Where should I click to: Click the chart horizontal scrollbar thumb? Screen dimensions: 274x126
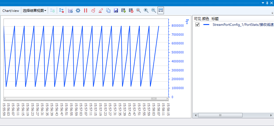click(154, 98)
